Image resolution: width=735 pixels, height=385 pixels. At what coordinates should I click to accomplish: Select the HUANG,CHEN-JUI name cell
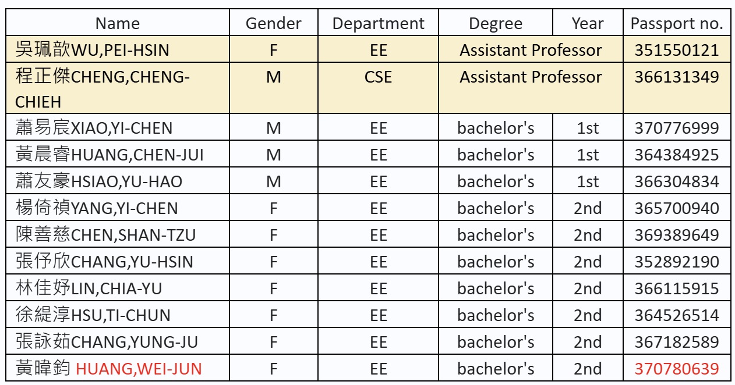coord(118,154)
